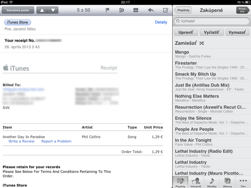
Task: Reply to the email with arrow icon
Action: click(x=151, y=10)
